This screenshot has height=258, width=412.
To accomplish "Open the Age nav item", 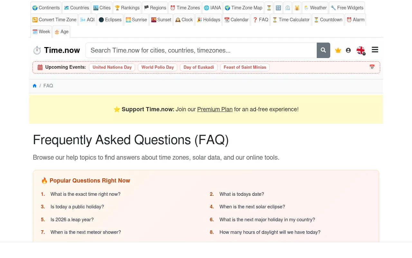I will click(61, 32).
